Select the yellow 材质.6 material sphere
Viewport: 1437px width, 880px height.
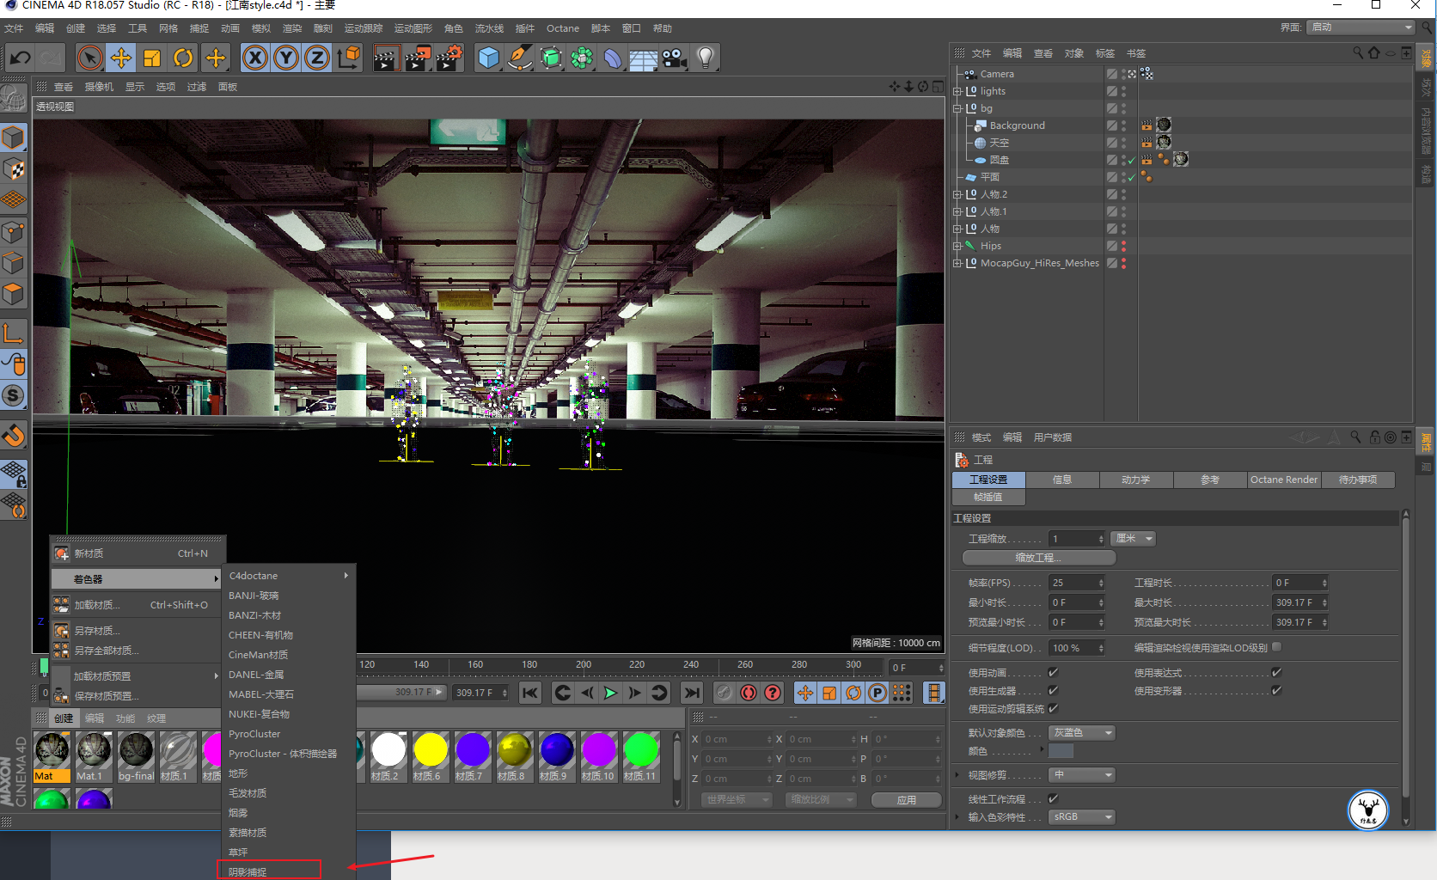[x=431, y=750]
